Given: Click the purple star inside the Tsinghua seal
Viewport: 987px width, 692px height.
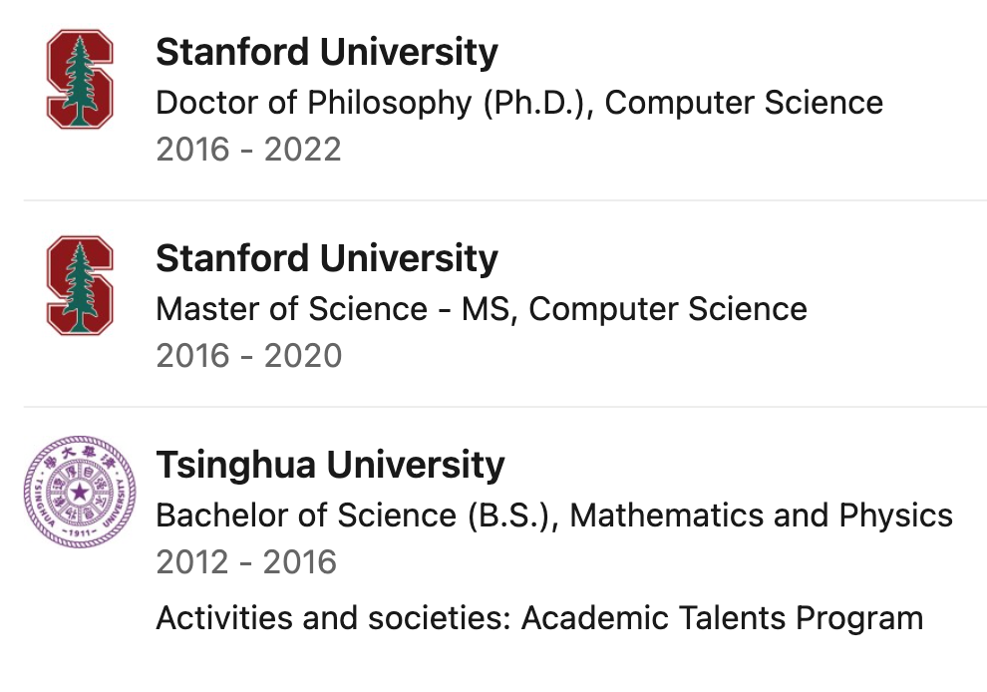Looking at the screenshot, I should point(80,491).
